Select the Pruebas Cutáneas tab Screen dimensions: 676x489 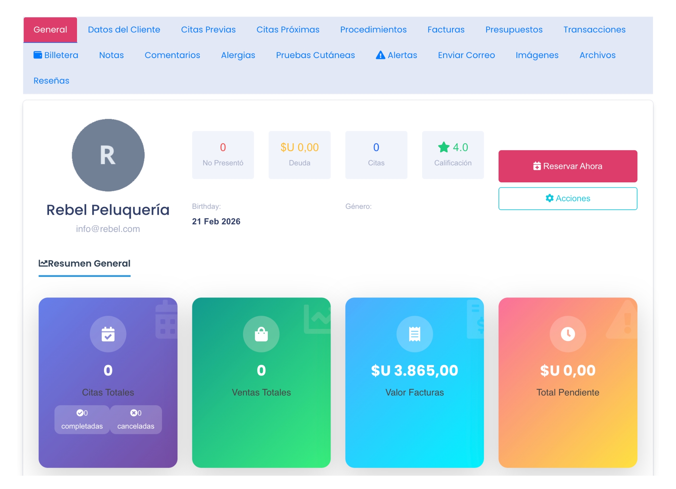pos(315,55)
